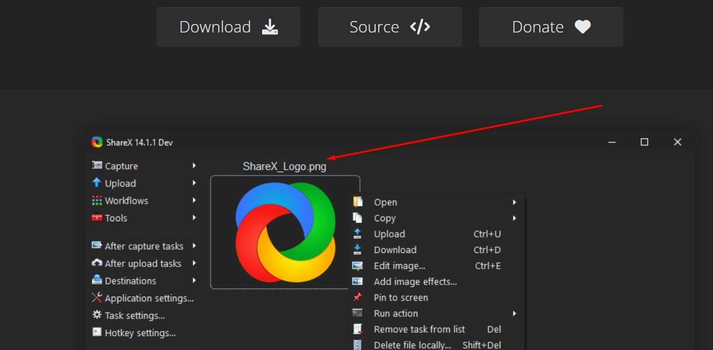
Task: Click the Capture icon in the sidebar
Action: coord(96,165)
